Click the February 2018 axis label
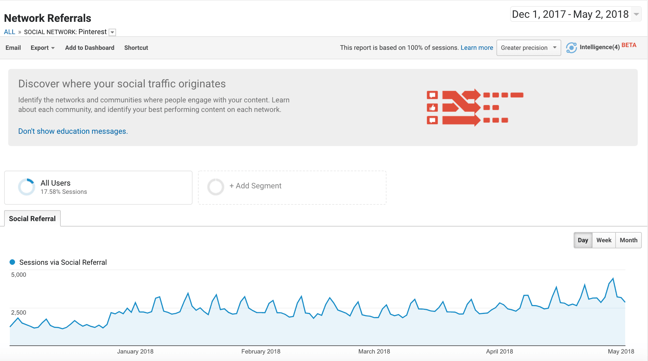Screen dimensions: 648x361 (x=261, y=351)
